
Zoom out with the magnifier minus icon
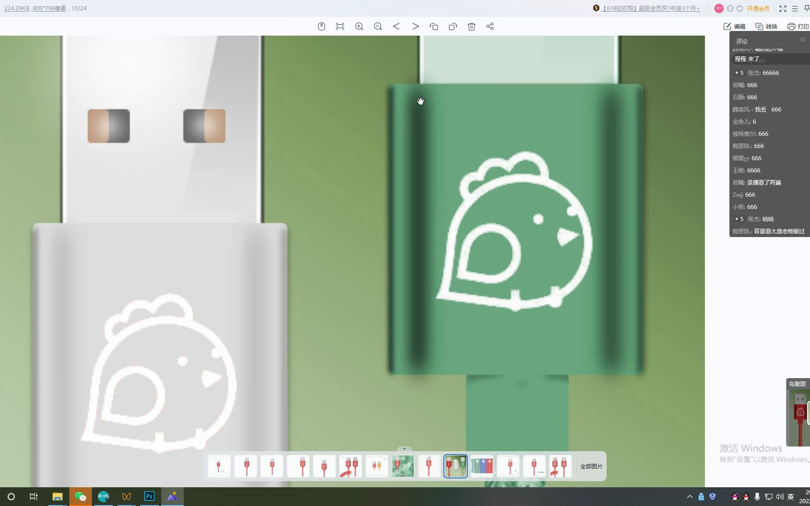click(378, 27)
